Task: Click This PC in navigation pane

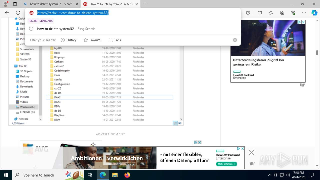Action: click(x=20, y=66)
